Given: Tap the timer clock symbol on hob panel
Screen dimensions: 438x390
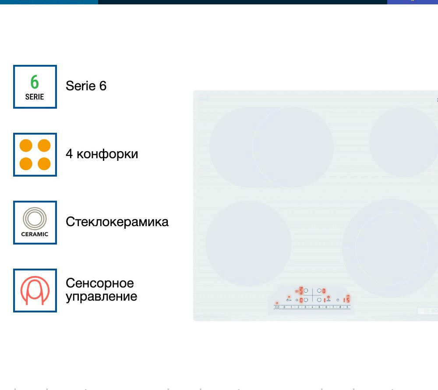Looking at the screenshot, I should pos(338,300).
